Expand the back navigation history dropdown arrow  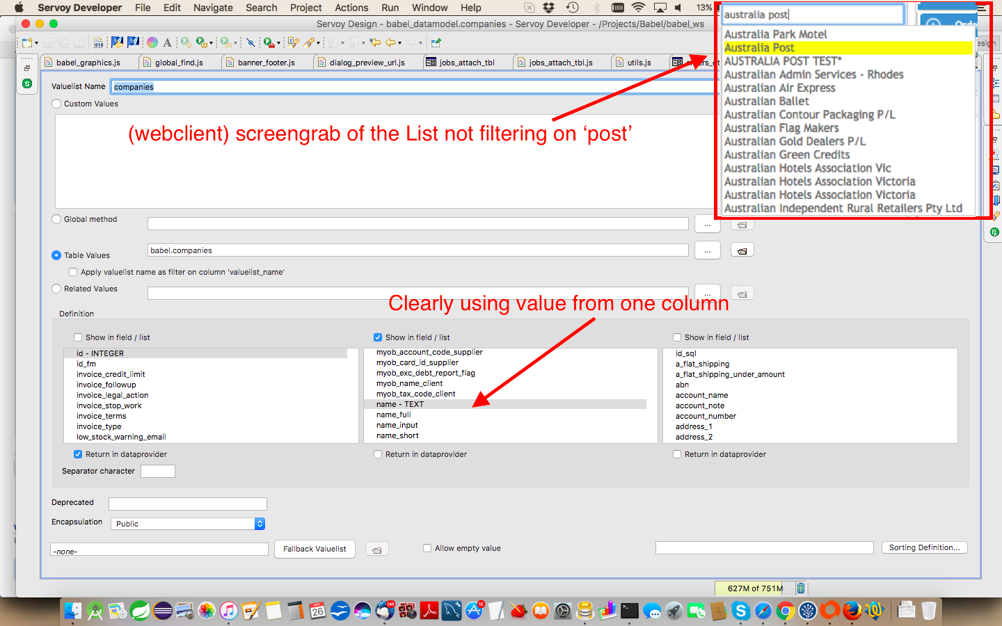[399, 43]
